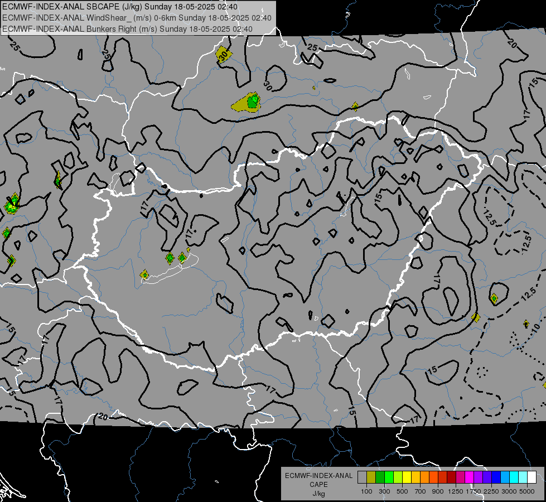546x502 pixels.
Task: Select the yellow-green legend swatch before 500
Action: click(398, 477)
